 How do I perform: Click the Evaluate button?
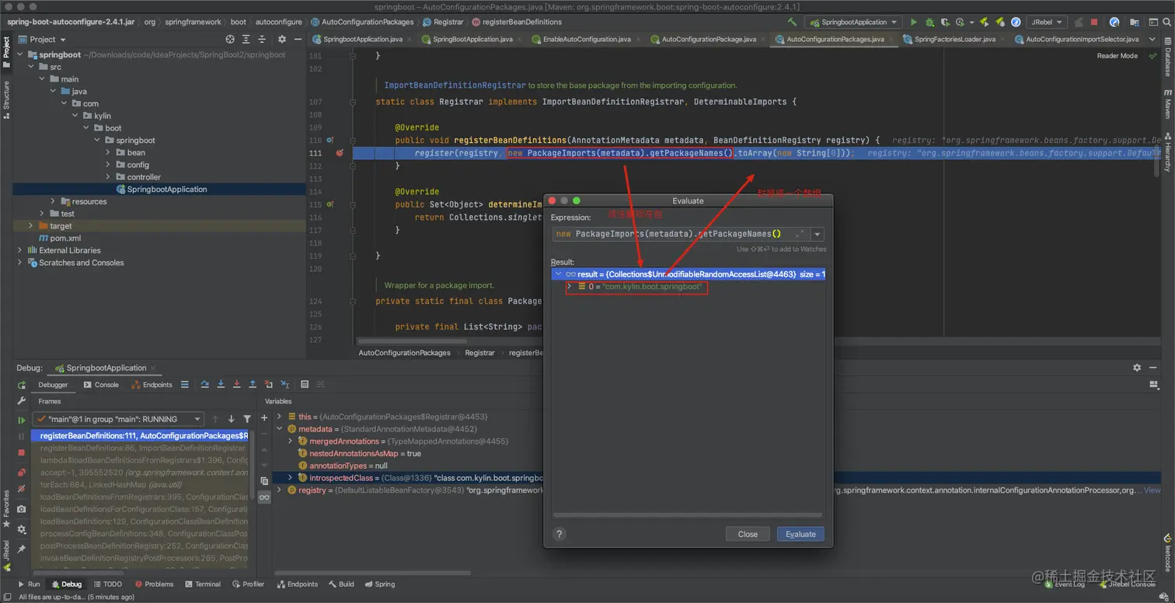click(800, 534)
